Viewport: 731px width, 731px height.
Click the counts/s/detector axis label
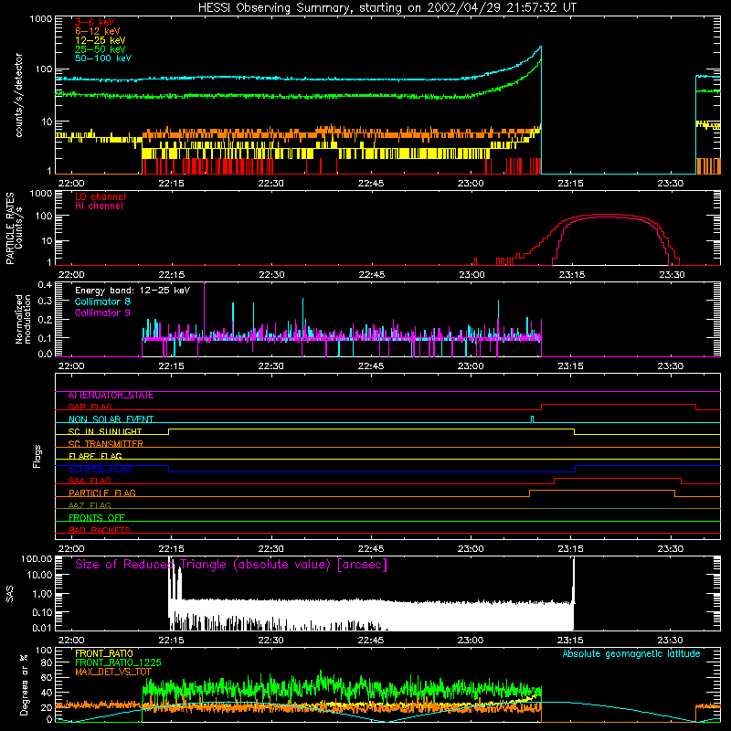pyautogui.click(x=19, y=95)
